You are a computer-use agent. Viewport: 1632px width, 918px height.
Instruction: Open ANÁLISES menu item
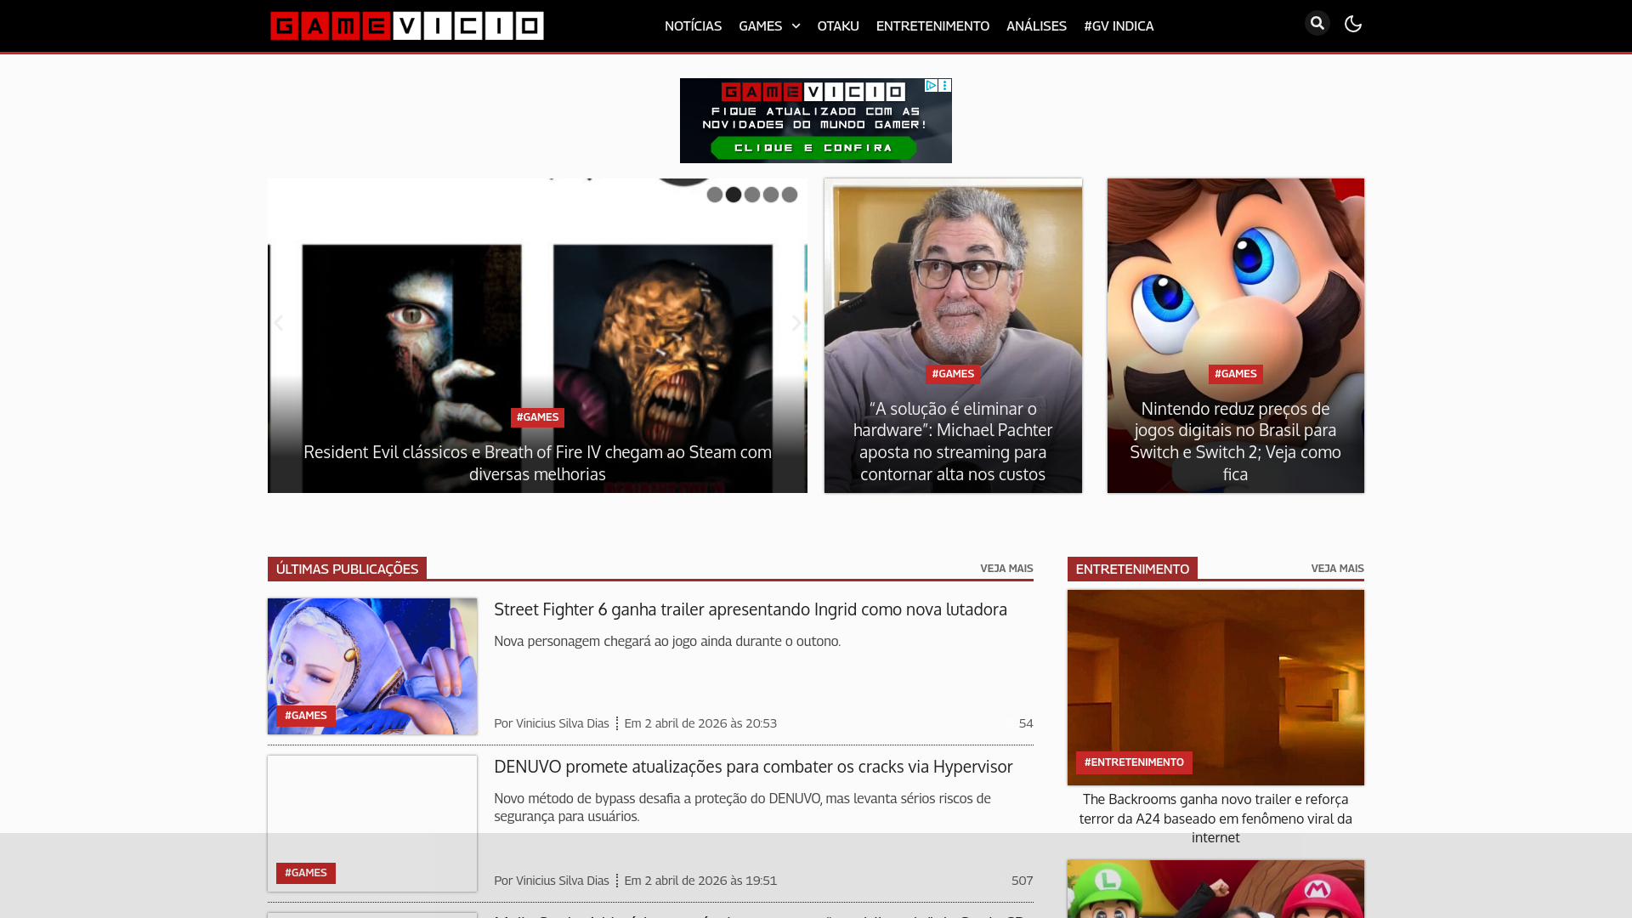point(1036,26)
